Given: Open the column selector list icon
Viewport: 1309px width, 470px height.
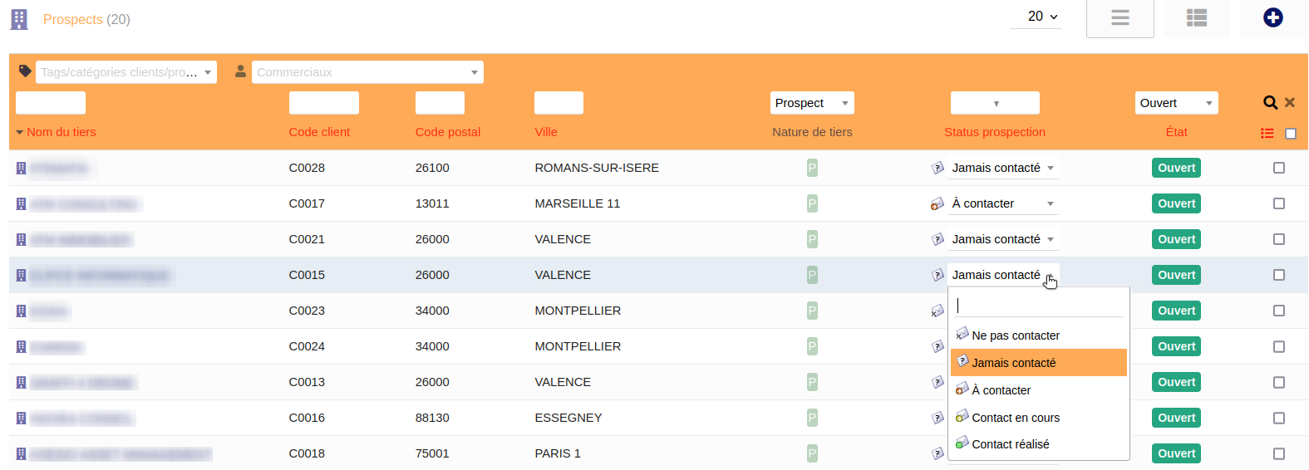Looking at the screenshot, I should coord(1267,134).
